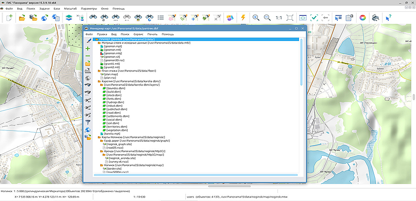Image resolution: width=416 pixels, height=201 pixels.
Task: Click the green minus remove icon in sidebar
Action: click(88, 56)
